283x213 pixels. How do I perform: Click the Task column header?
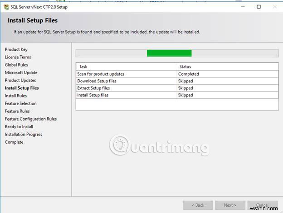coord(127,67)
